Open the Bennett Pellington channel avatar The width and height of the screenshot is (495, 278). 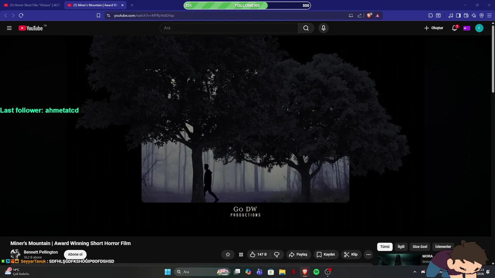point(15,254)
